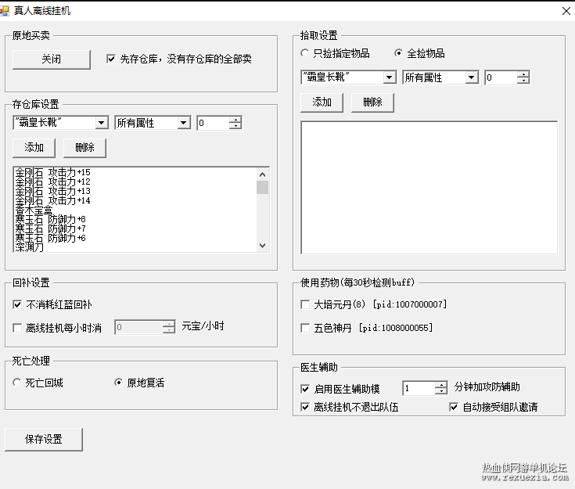Toggle 先存仓库，没有存仓库的全部卖 checkbox
575x489 pixels.
(x=111, y=59)
